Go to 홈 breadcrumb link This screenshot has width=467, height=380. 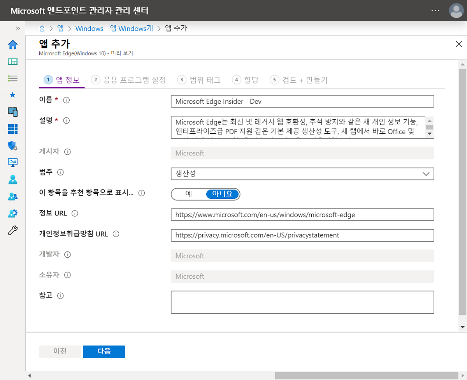click(42, 28)
